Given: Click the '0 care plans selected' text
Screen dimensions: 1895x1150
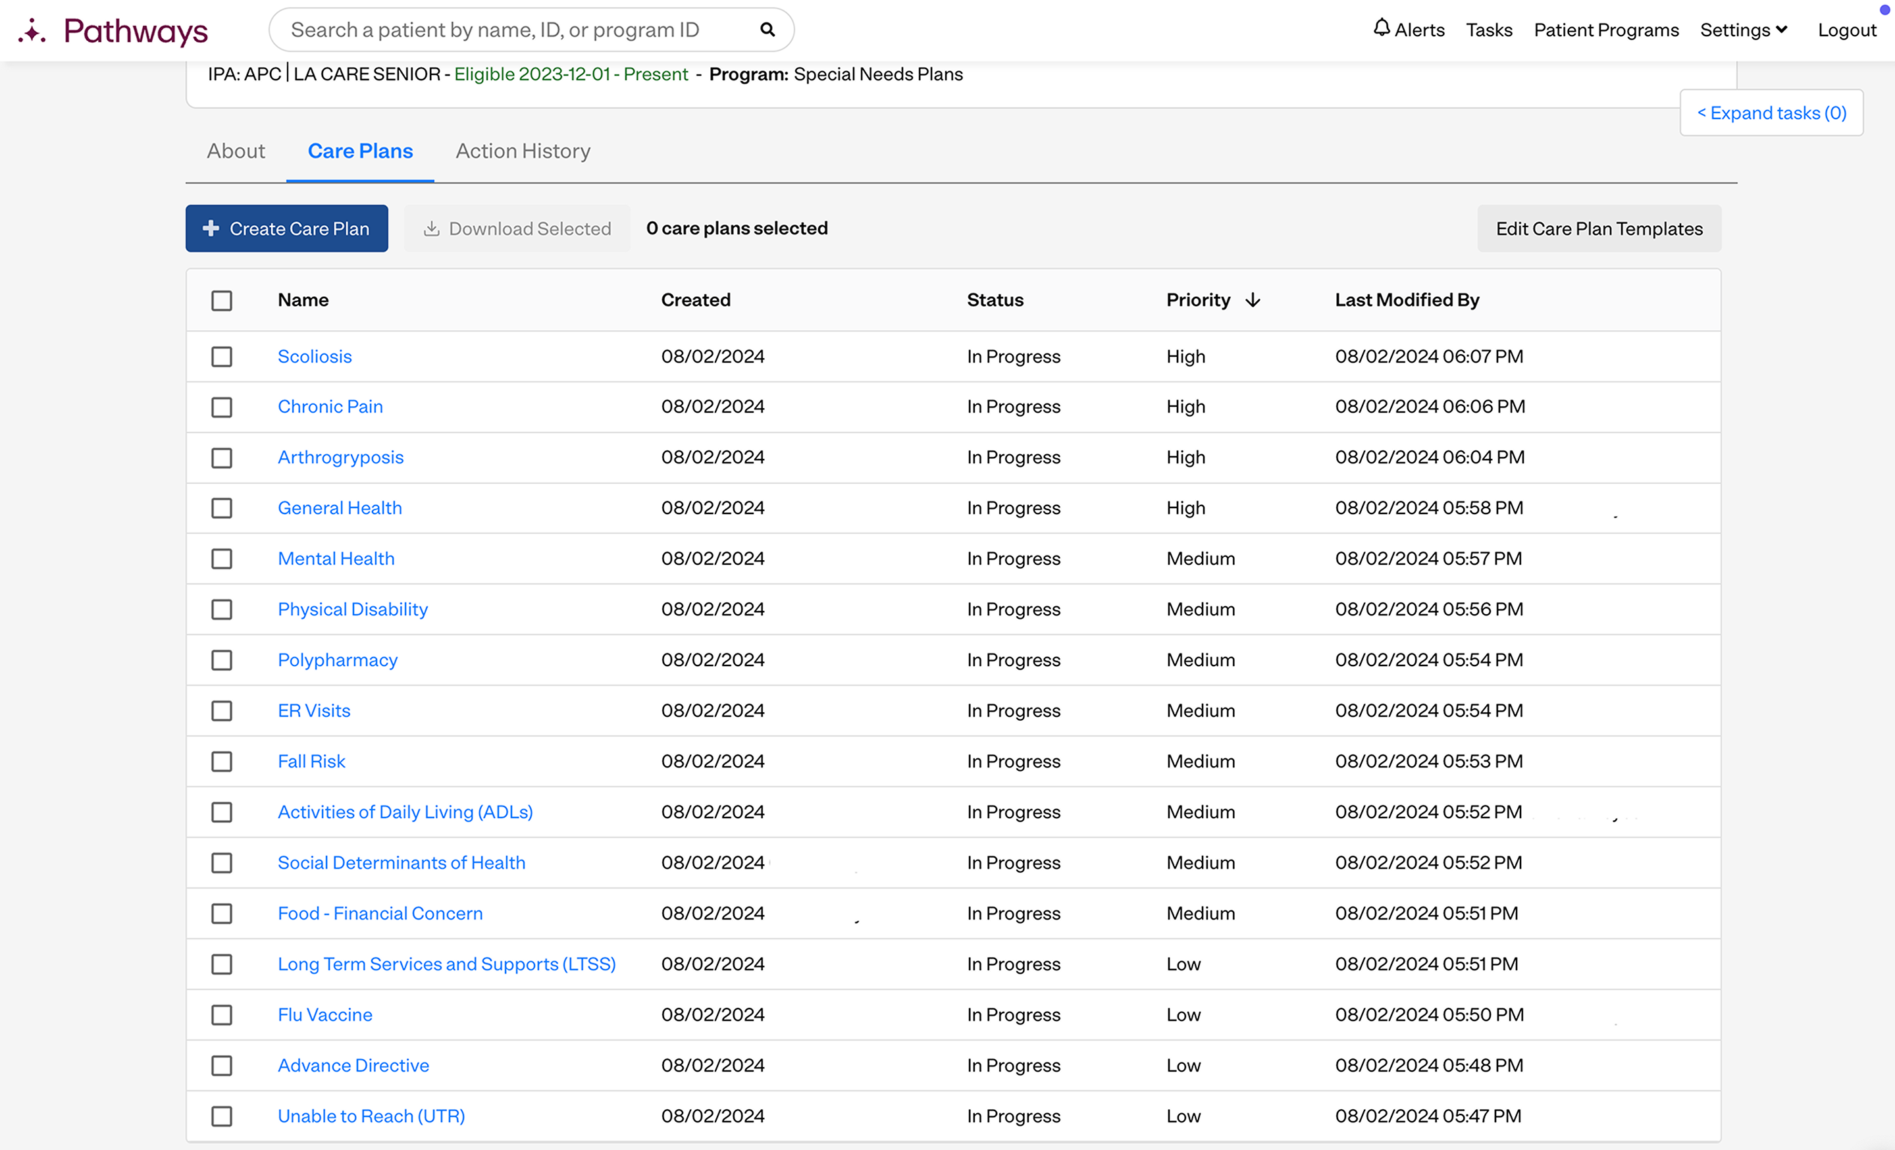Looking at the screenshot, I should (x=737, y=228).
